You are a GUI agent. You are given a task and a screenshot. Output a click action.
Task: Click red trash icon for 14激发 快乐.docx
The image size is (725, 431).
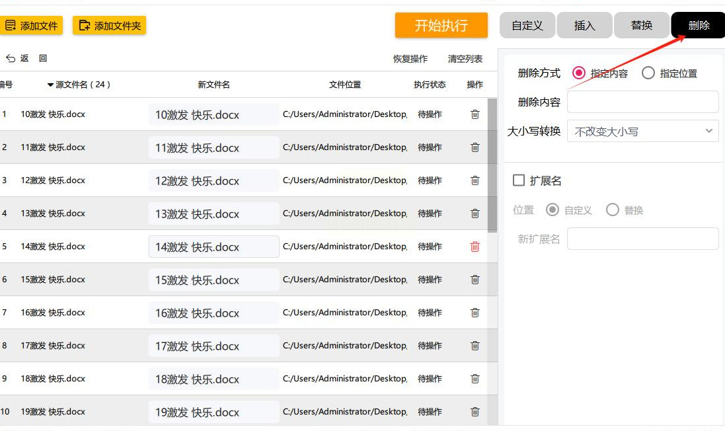[475, 247]
